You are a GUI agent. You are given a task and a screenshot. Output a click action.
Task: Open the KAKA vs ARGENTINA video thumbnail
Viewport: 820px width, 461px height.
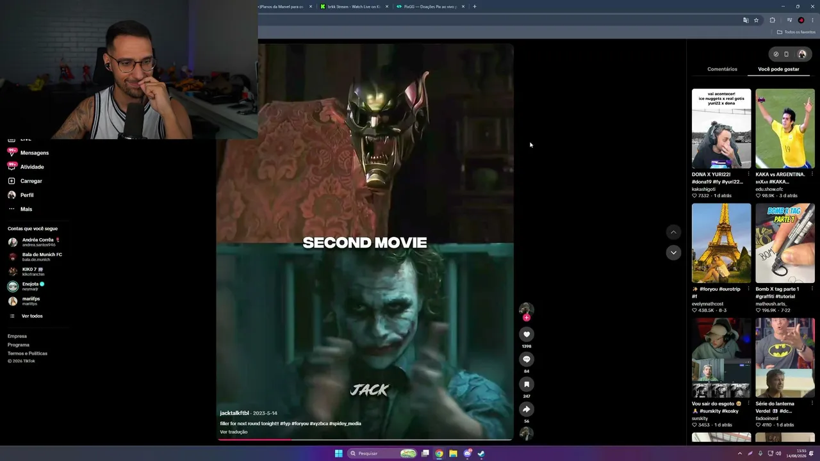tap(785, 129)
